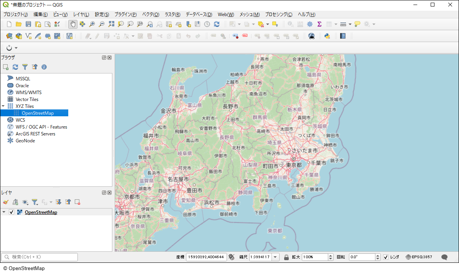Click the Add Selected Layers icon in Browser

pyautogui.click(x=6, y=67)
